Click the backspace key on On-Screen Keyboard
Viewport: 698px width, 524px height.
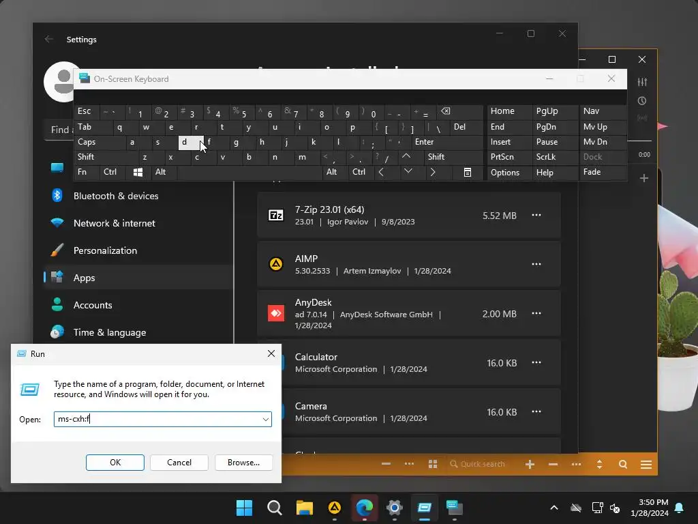click(461, 111)
